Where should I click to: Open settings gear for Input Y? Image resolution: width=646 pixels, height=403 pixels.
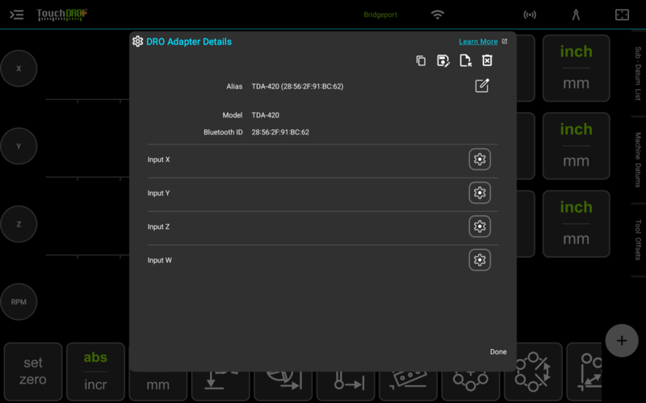pos(480,193)
